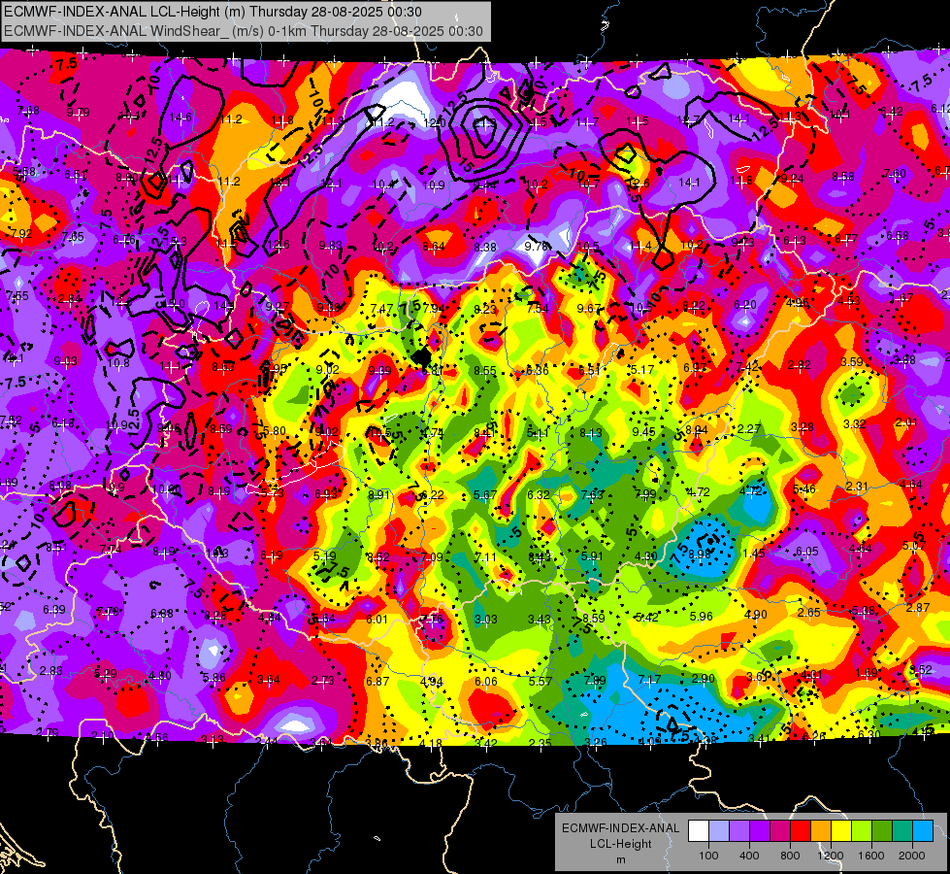Click the grid value 7.68
Screen dimensions: 950x874
click(x=28, y=111)
